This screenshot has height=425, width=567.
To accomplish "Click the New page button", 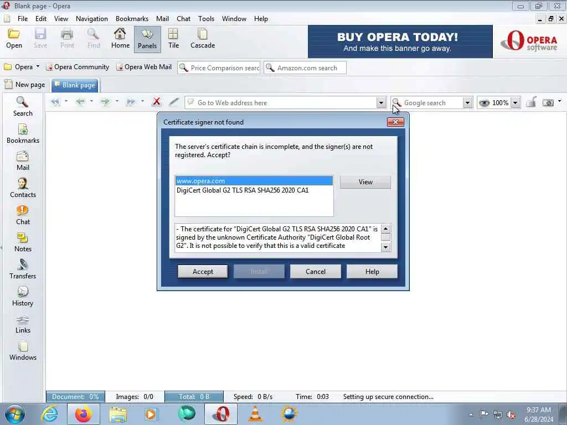I will [25, 85].
